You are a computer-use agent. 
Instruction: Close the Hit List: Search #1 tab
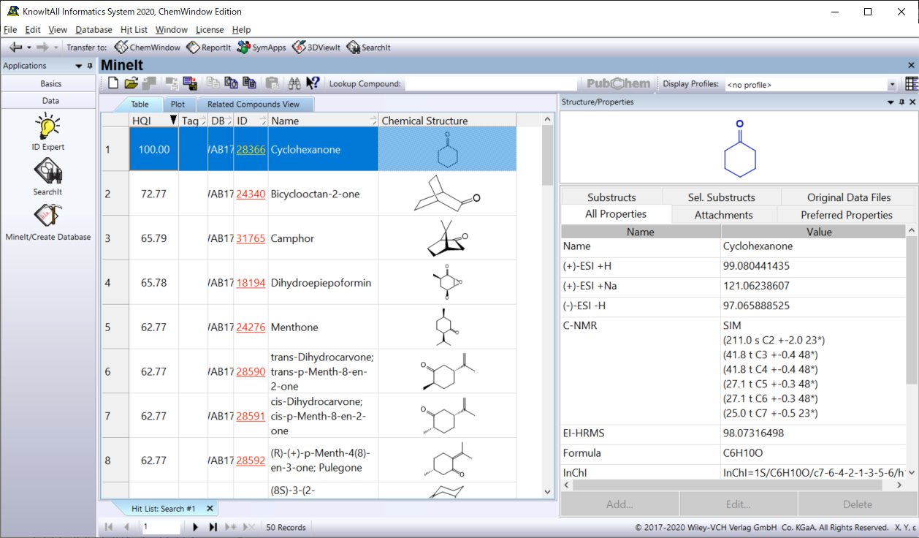tap(210, 508)
